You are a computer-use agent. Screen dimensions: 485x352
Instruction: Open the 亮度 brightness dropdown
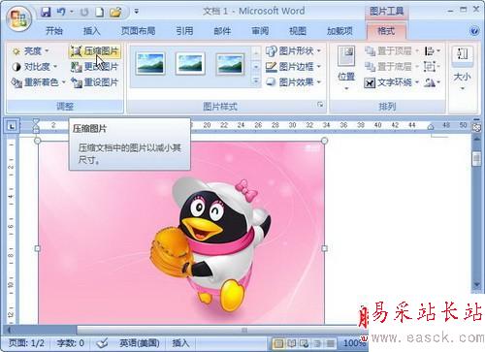[x=30, y=51]
